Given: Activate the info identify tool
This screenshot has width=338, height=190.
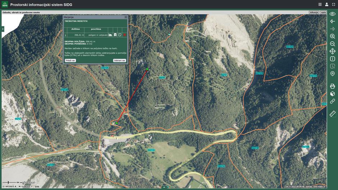Looking at the screenshot, I should (332, 59).
